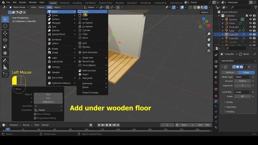258x145 pixels.
Task: Click the Blender logo icon
Action: (x=3, y=2)
